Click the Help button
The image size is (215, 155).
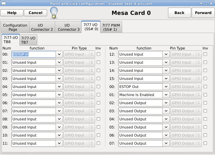(12, 13)
